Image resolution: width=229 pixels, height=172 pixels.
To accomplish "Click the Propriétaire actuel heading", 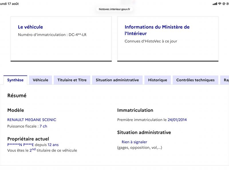I will [x=28, y=139].
